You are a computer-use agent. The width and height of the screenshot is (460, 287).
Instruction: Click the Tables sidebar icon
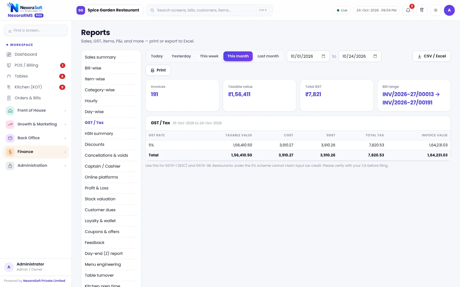9,76
